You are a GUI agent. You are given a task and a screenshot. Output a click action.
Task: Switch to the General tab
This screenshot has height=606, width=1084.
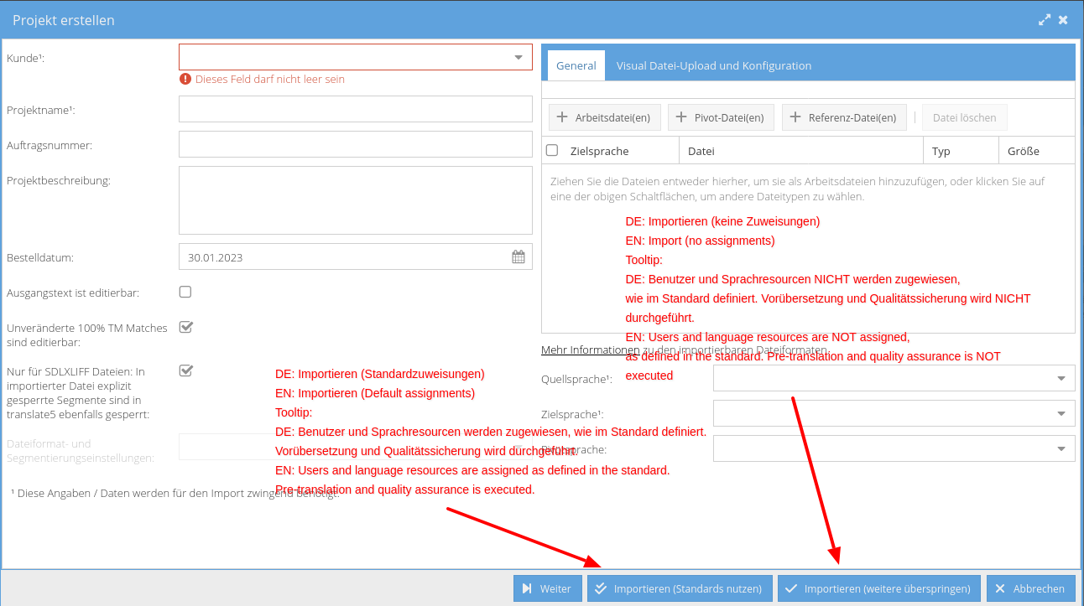[576, 65]
